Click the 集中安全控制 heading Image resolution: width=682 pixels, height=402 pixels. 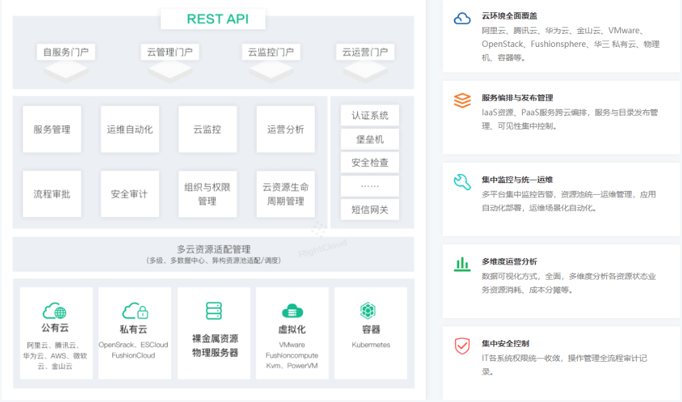505,343
